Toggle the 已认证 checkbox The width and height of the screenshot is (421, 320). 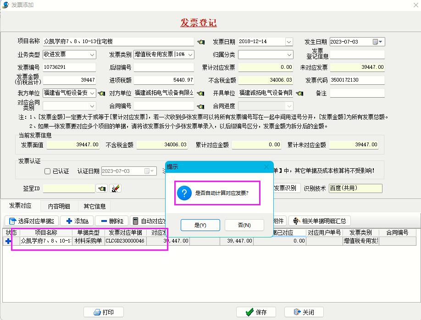(47, 171)
